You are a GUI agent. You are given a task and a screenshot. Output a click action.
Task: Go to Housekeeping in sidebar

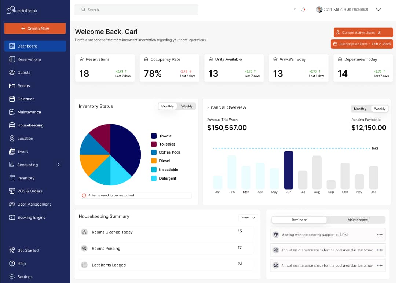pyautogui.click(x=30, y=125)
